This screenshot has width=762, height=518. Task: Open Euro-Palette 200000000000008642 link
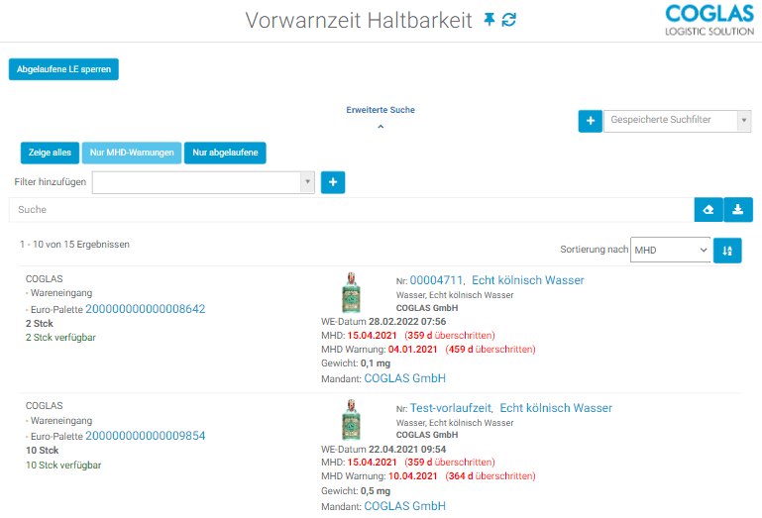tap(146, 309)
